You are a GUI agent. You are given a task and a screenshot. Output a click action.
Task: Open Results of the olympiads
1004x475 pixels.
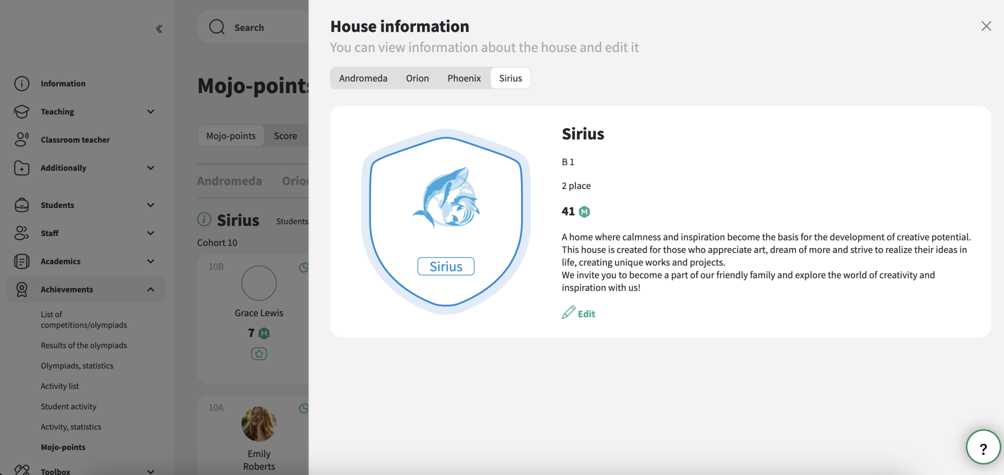coord(84,345)
